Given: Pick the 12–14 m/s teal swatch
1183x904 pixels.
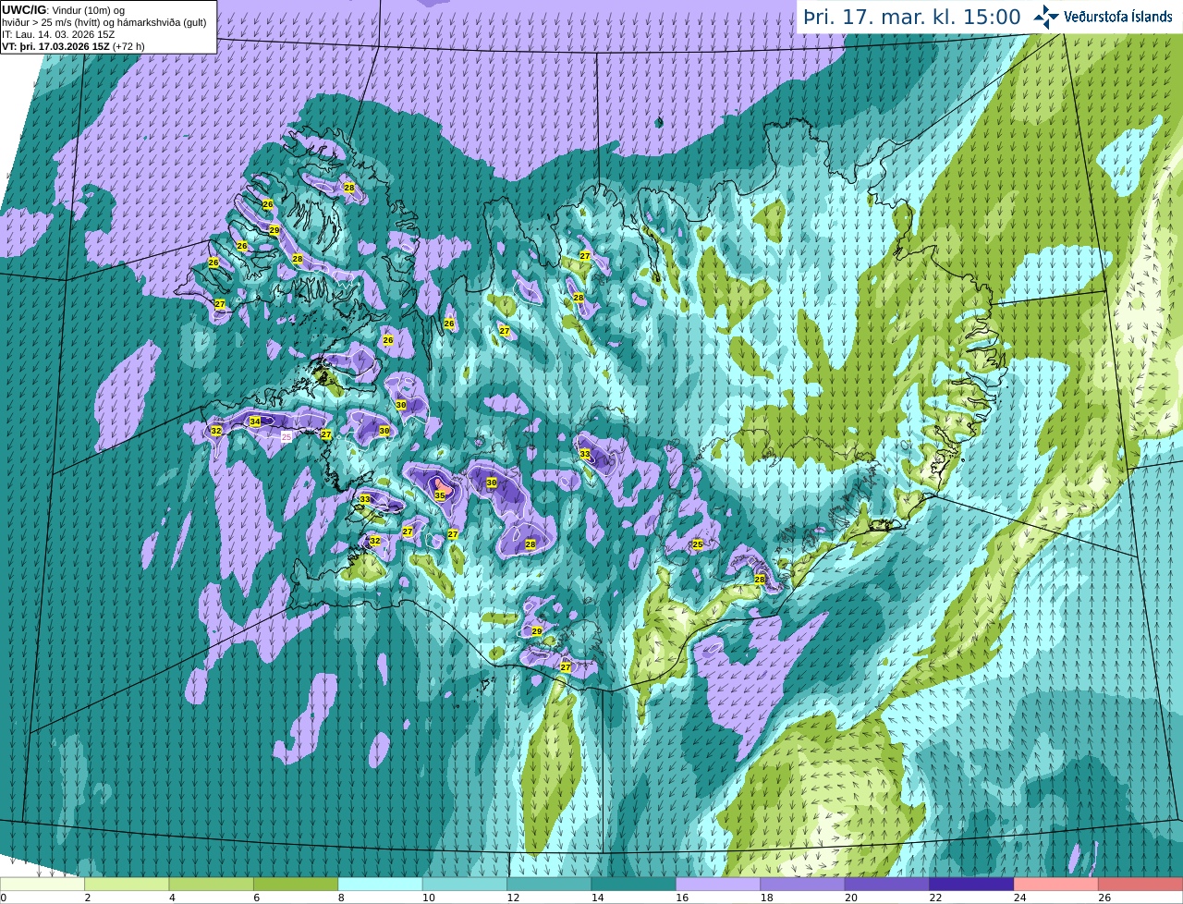Looking at the screenshot, I should (x=549, y=884).
